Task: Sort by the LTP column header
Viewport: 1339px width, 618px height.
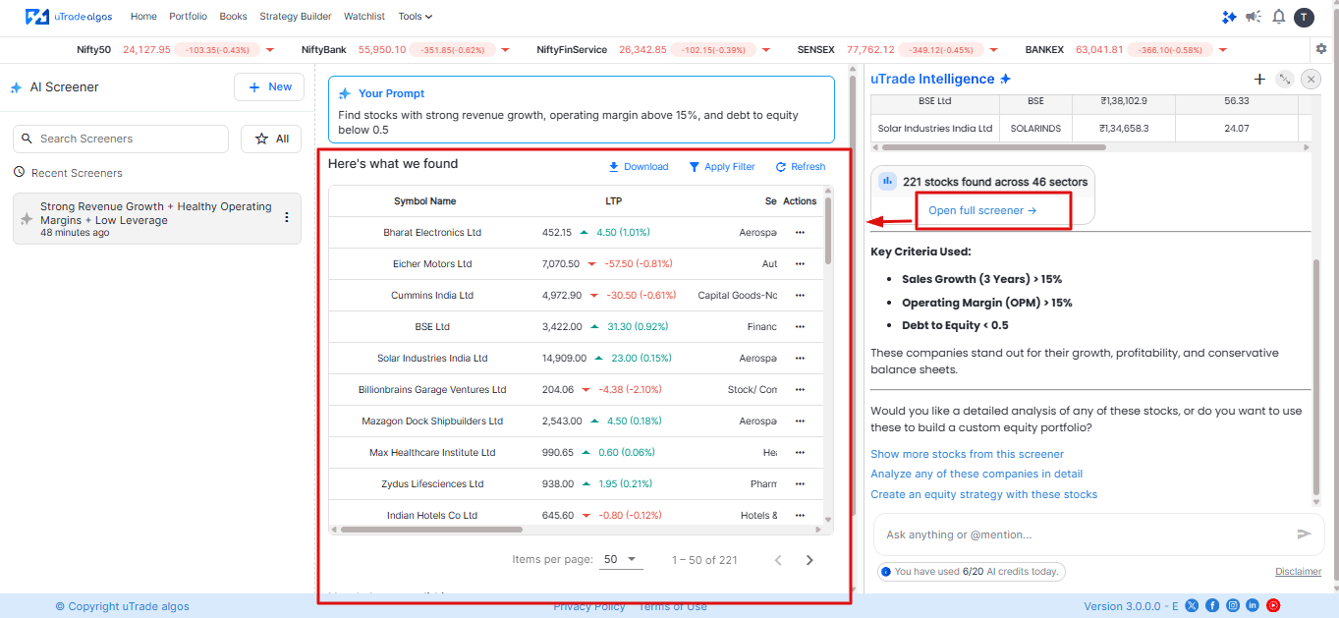Action: pyautogui.click(x=614, y=201)
